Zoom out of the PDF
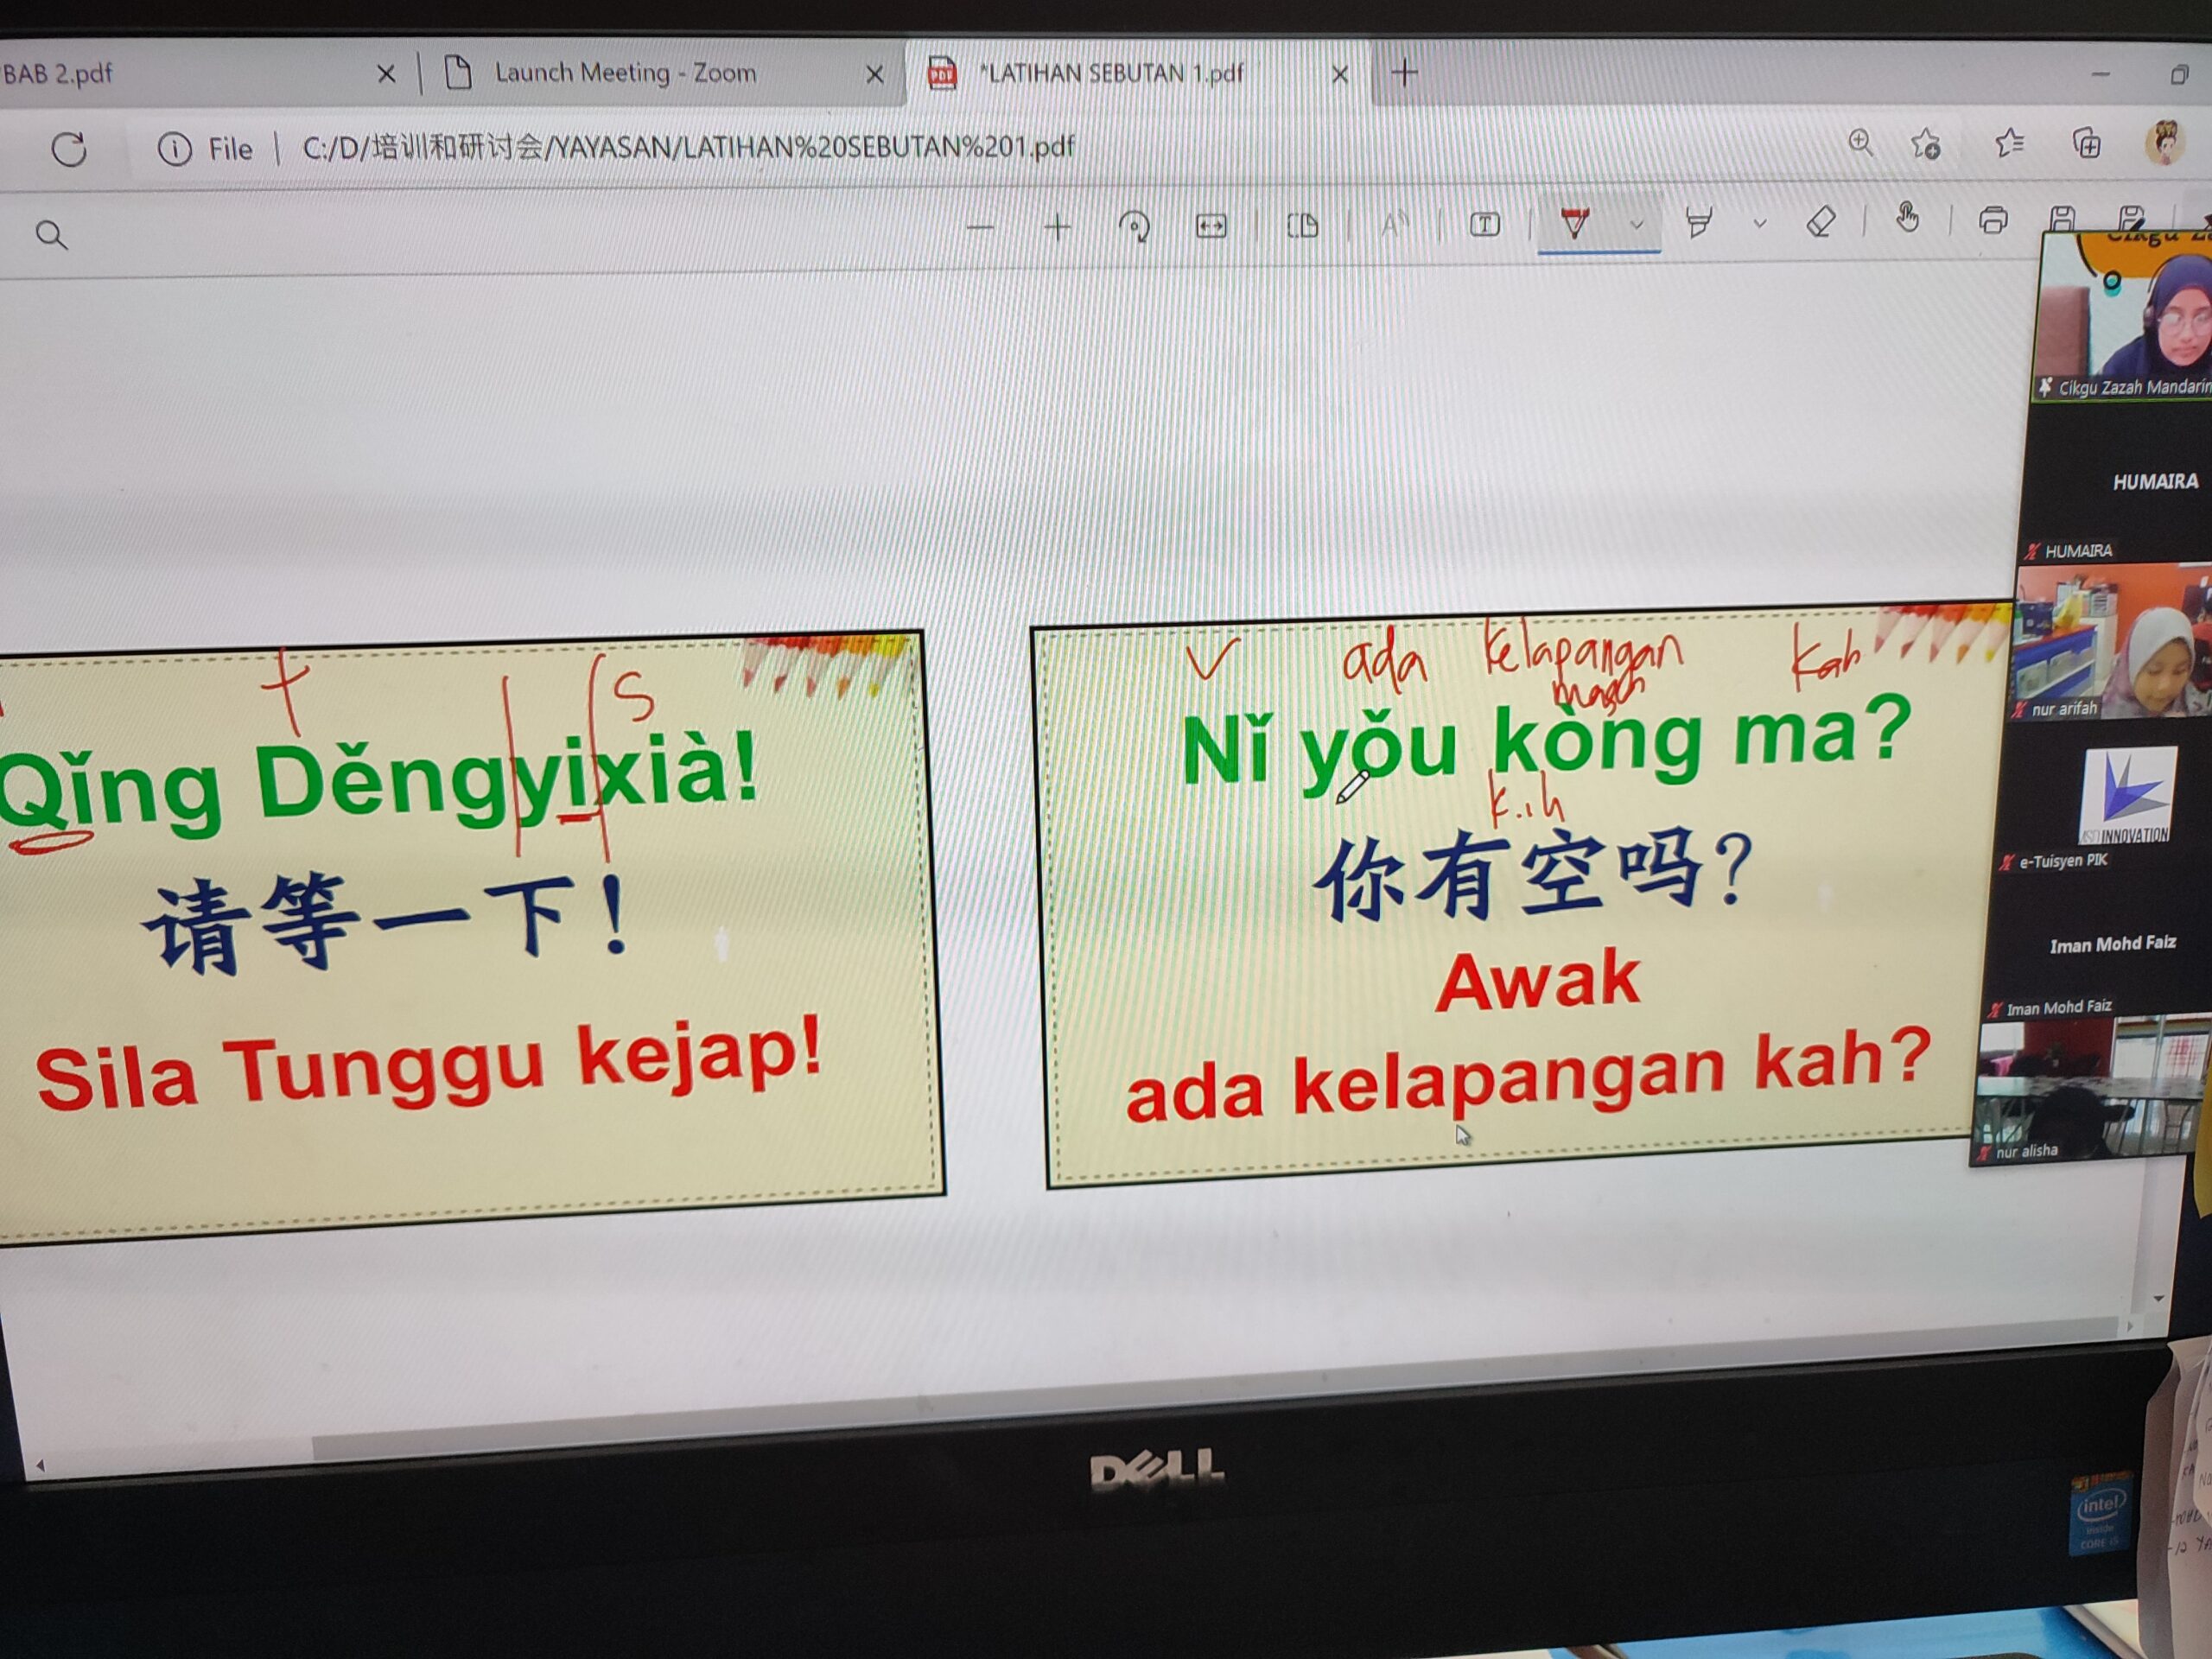The height and width of the screenshot is (1659, 2212). point(980,229)
